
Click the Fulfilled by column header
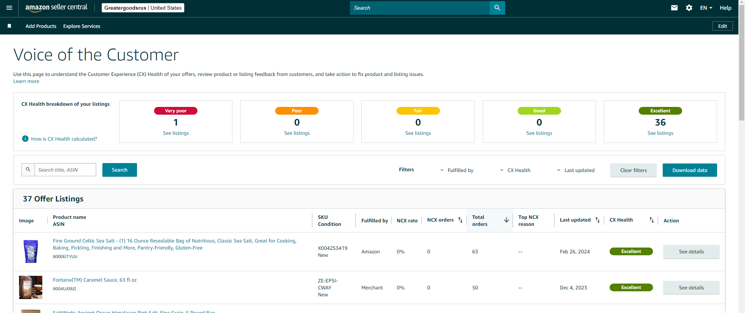tap(374, 220)
